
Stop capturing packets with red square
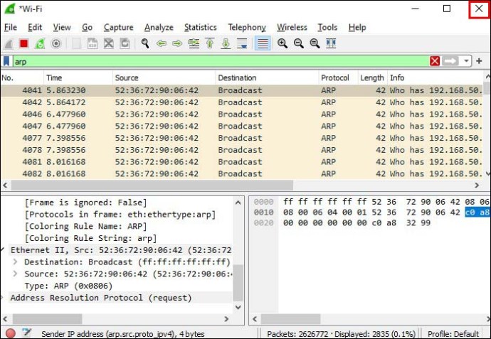click(x=23, y=43)
